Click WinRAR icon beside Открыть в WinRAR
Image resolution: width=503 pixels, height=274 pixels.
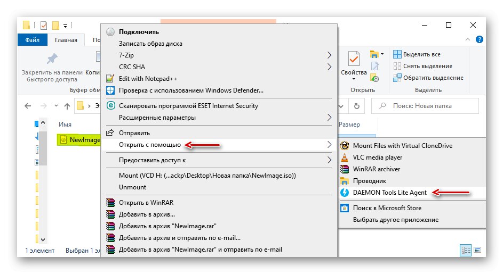pos(110,203)
